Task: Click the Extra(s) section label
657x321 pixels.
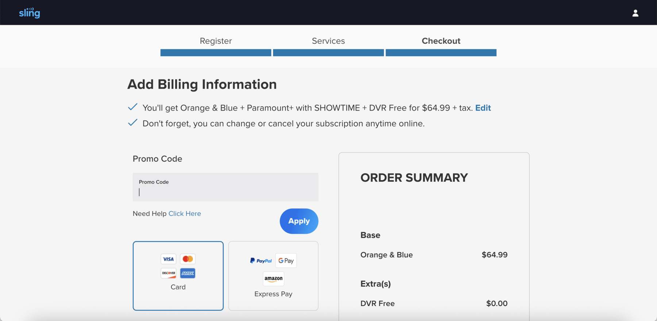Action: tap(376, 284)
